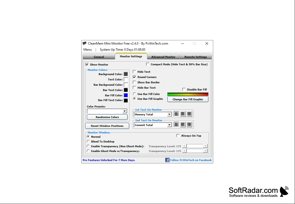Align 2nd Text On Monitor right
The height and width of the screenshot is (204, 295).
pyautogui.click(x=189, y=125)
